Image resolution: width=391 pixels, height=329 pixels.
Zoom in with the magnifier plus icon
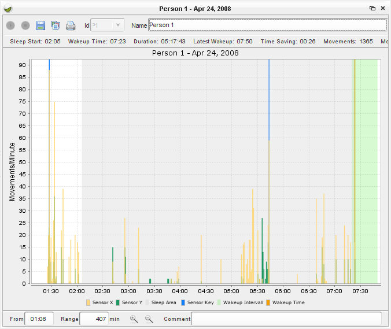coord(134,319)
